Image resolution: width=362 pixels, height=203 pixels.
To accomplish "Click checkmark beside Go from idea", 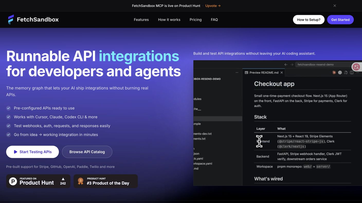I will 8,135.
